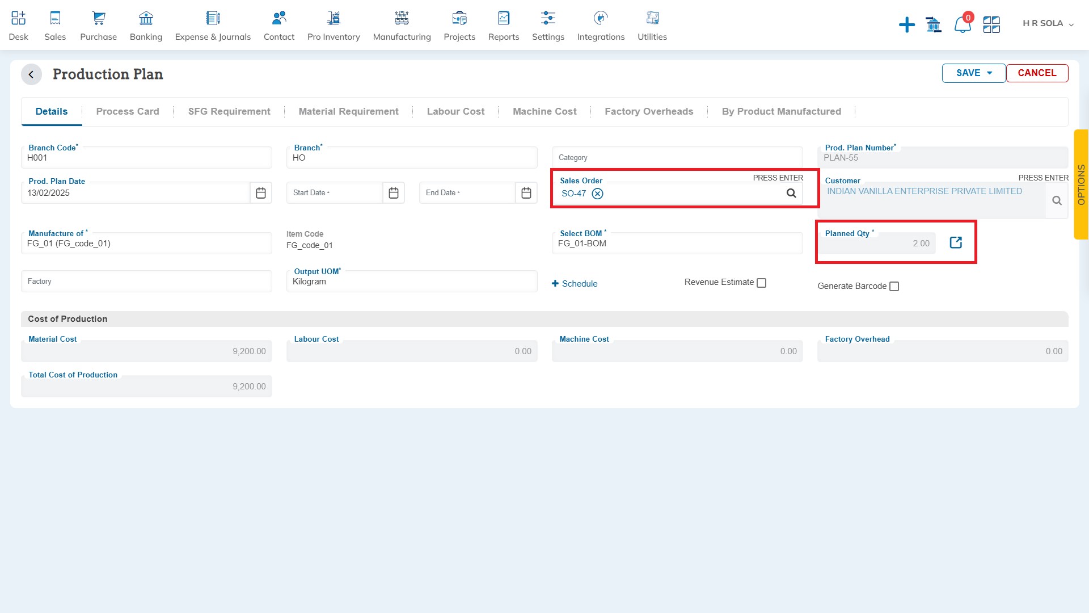Viewport: 1089px width, 613px height.
Task: Switch to the Details tab
Action: 52,112
